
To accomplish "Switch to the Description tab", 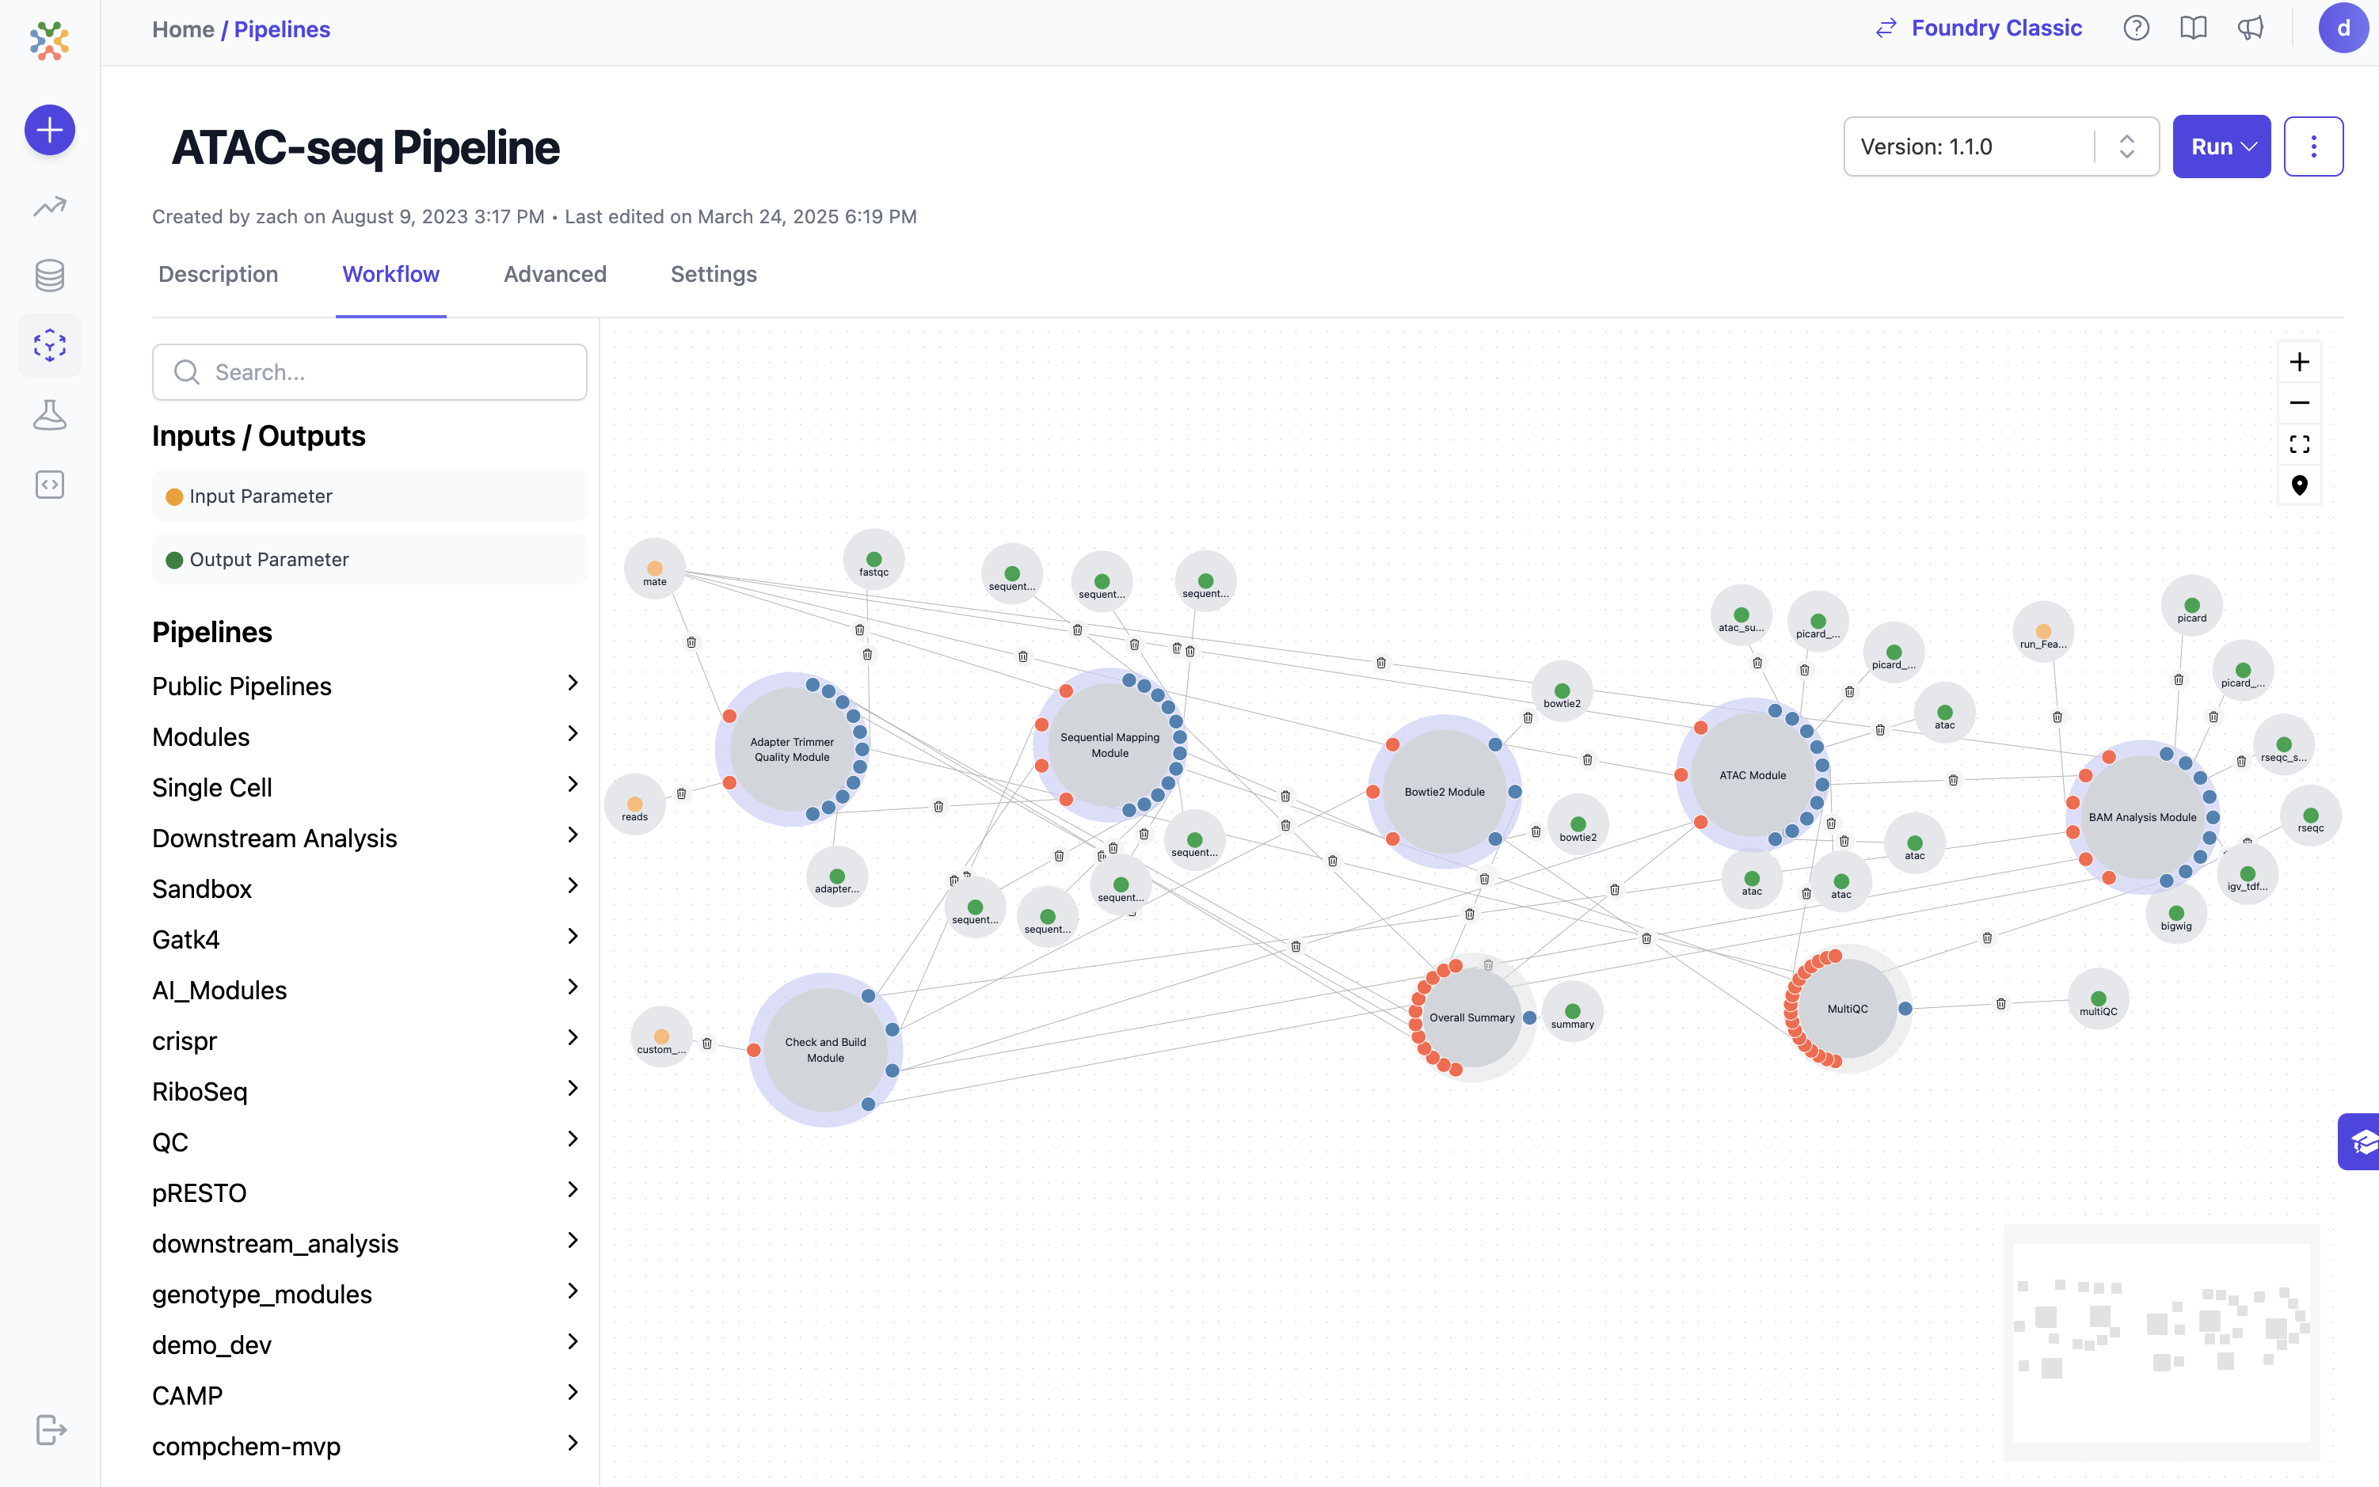I will point(219,275).
